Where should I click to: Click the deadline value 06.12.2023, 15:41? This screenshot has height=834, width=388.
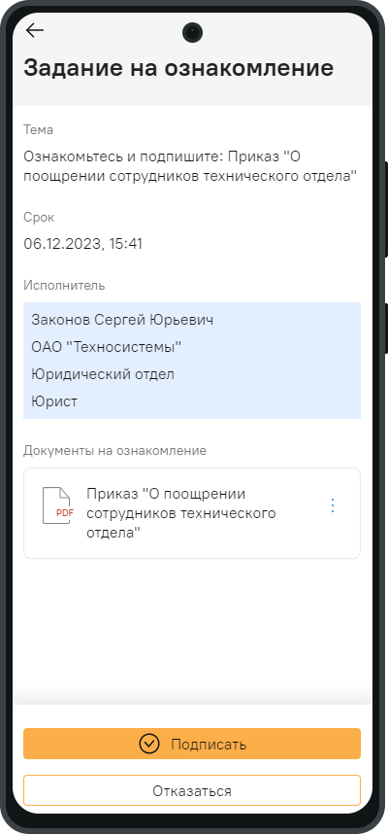coord(82,244)
